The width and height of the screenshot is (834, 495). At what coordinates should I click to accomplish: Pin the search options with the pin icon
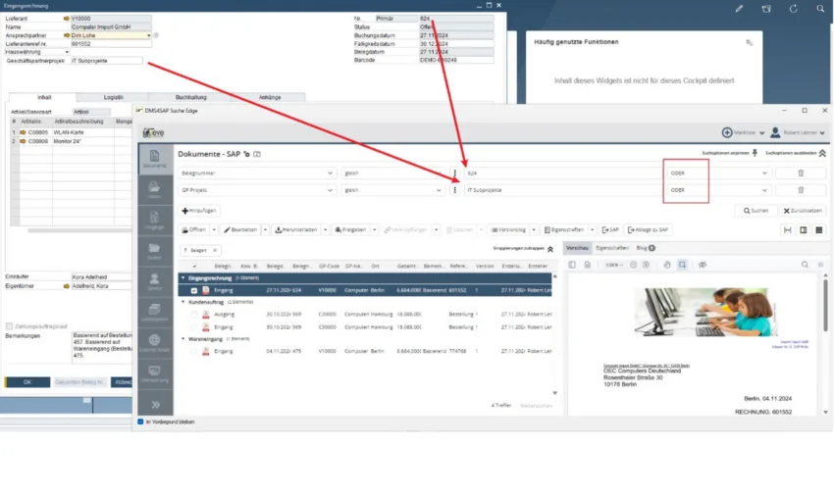point(755,153)
